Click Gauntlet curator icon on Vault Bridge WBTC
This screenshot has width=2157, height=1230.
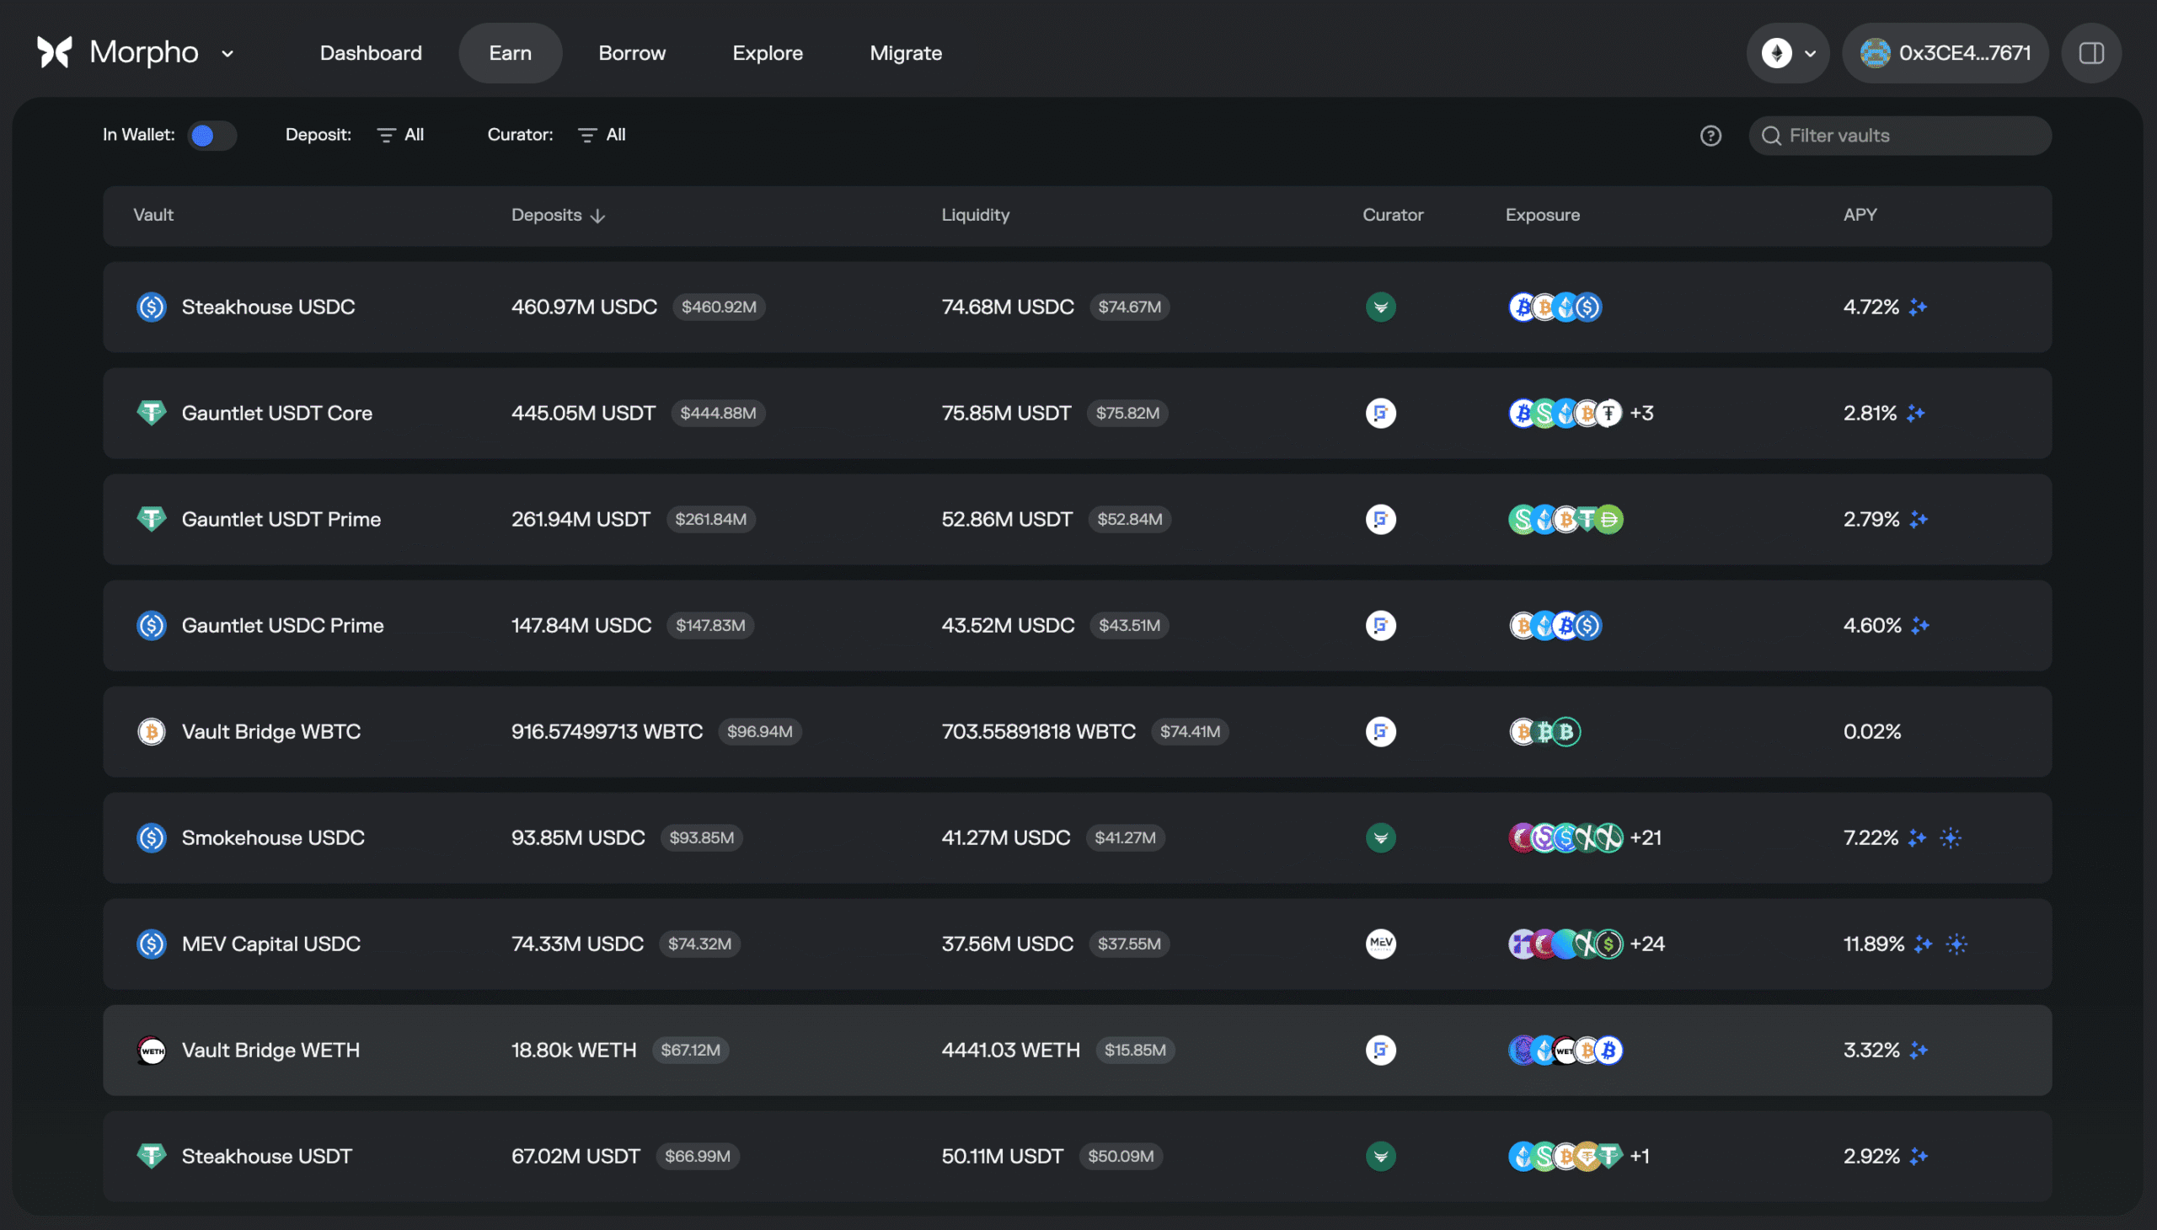(1380, 731)
